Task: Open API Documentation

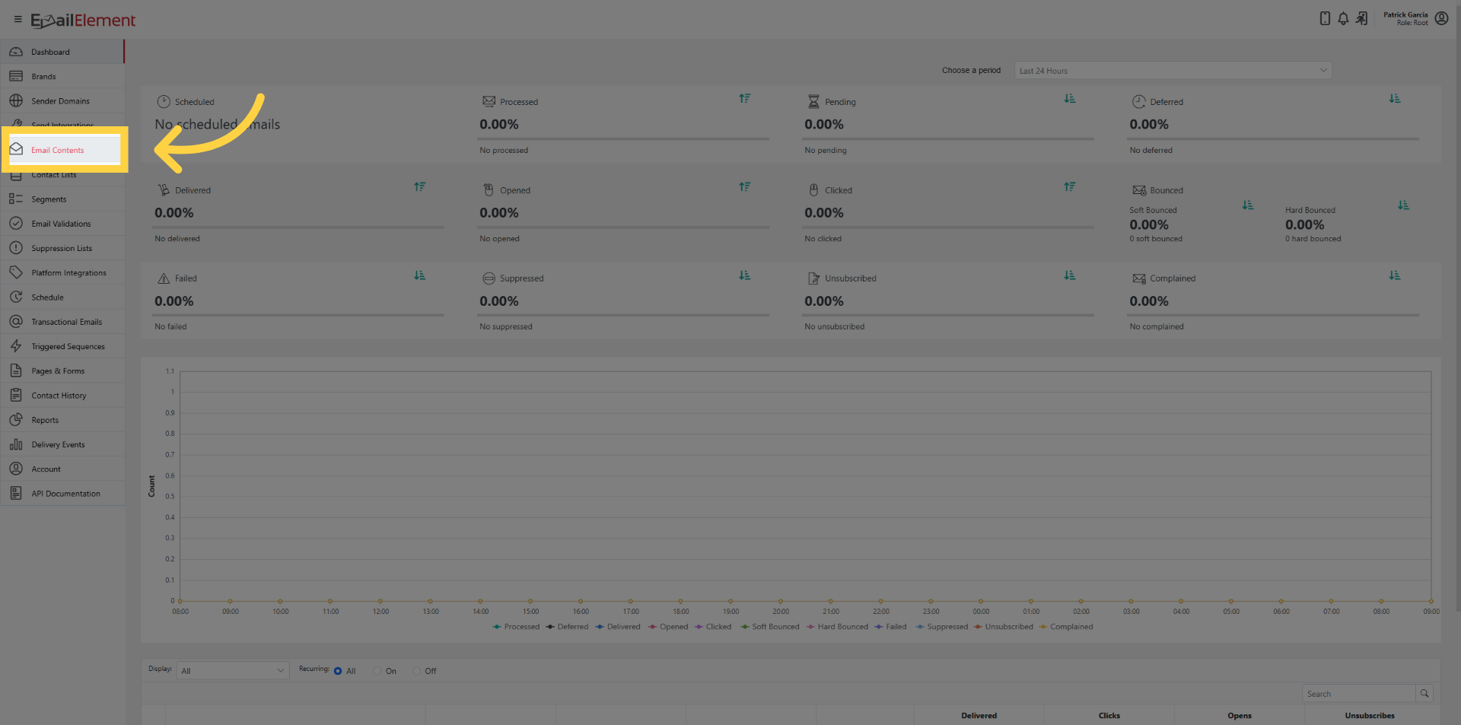Action: pos(62,493)
